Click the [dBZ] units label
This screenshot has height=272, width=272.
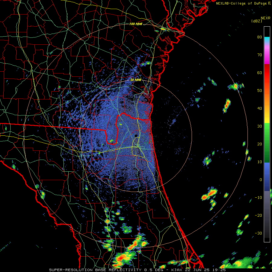(257, 21)
